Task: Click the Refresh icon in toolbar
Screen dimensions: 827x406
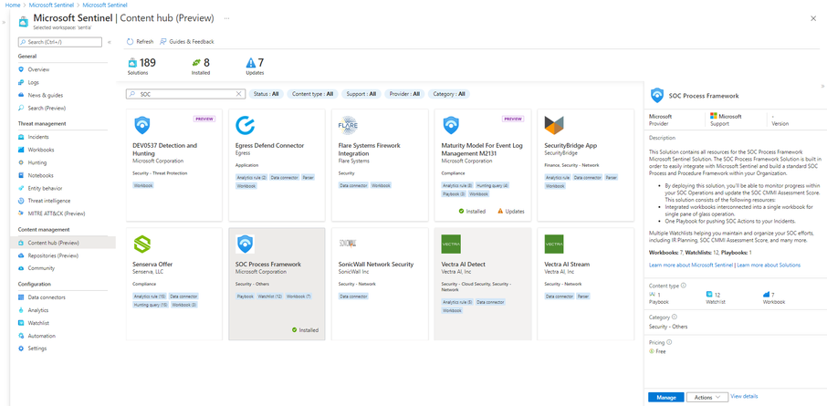Action: pos(130,42)
